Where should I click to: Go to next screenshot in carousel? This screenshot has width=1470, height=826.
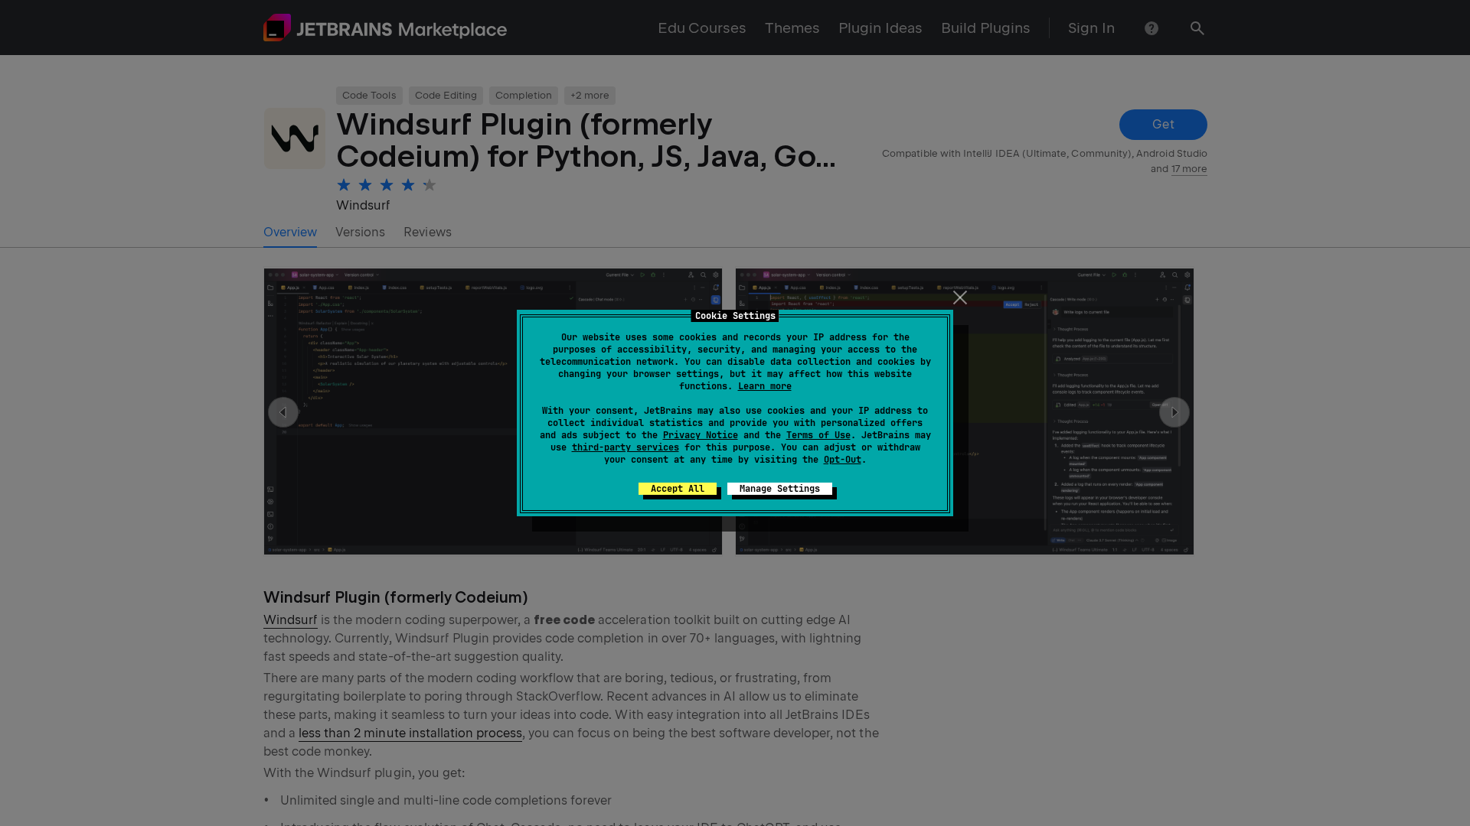pos(1174,412)
